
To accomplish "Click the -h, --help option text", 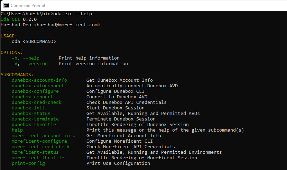I will coord(26,58).
